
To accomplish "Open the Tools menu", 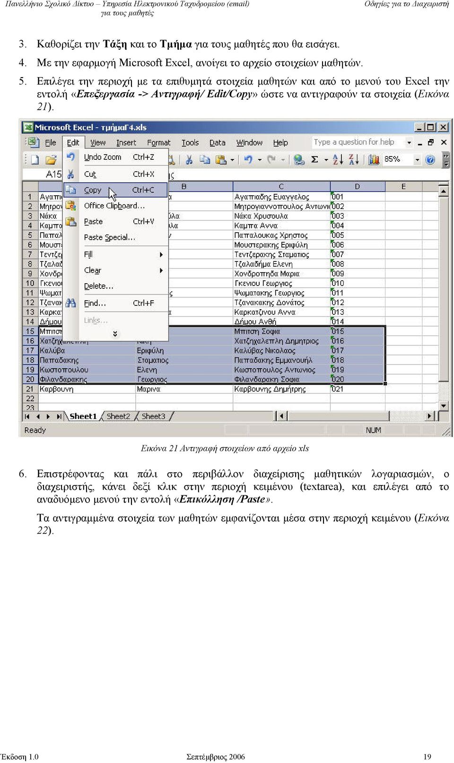I will [x=190, y=142].
